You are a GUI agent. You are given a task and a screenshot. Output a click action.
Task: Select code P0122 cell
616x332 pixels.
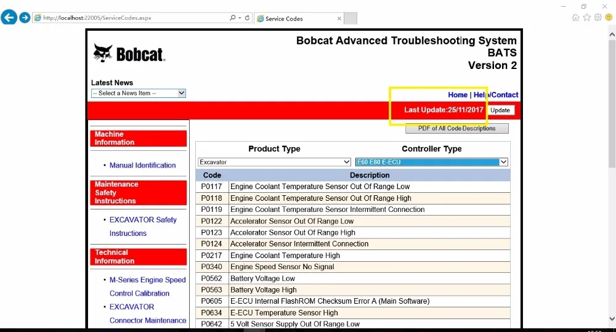click(x=212, y=221)
